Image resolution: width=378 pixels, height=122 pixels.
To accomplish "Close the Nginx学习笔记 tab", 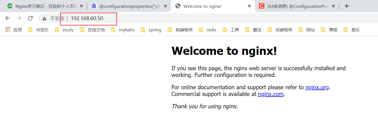I will pyautogui.click(x=82, y=6).
